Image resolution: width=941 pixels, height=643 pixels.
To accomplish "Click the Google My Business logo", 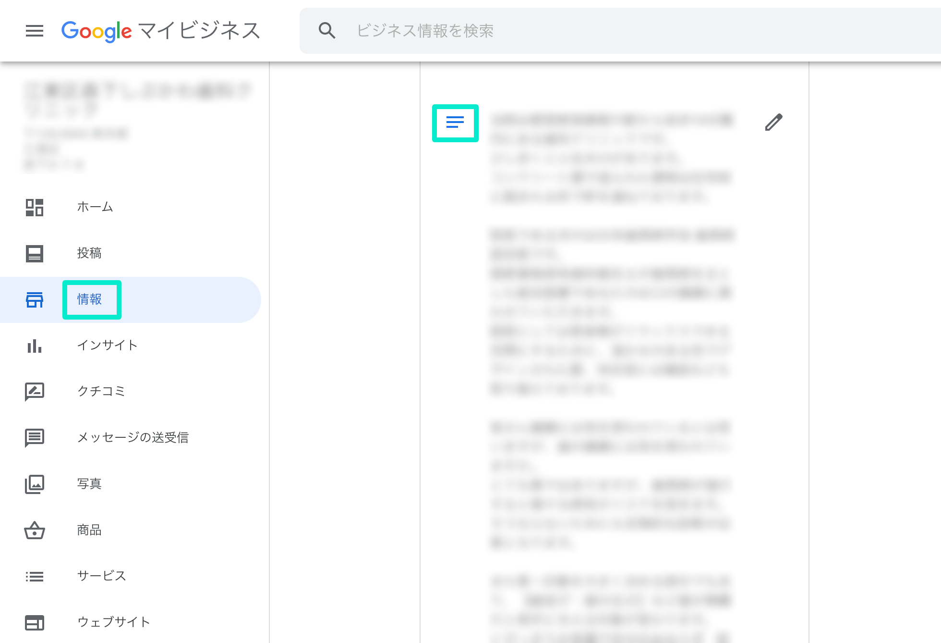I will 161,31.
